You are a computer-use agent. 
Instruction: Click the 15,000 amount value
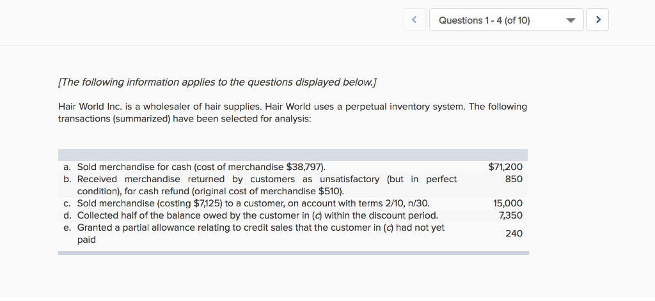point(508,203)
